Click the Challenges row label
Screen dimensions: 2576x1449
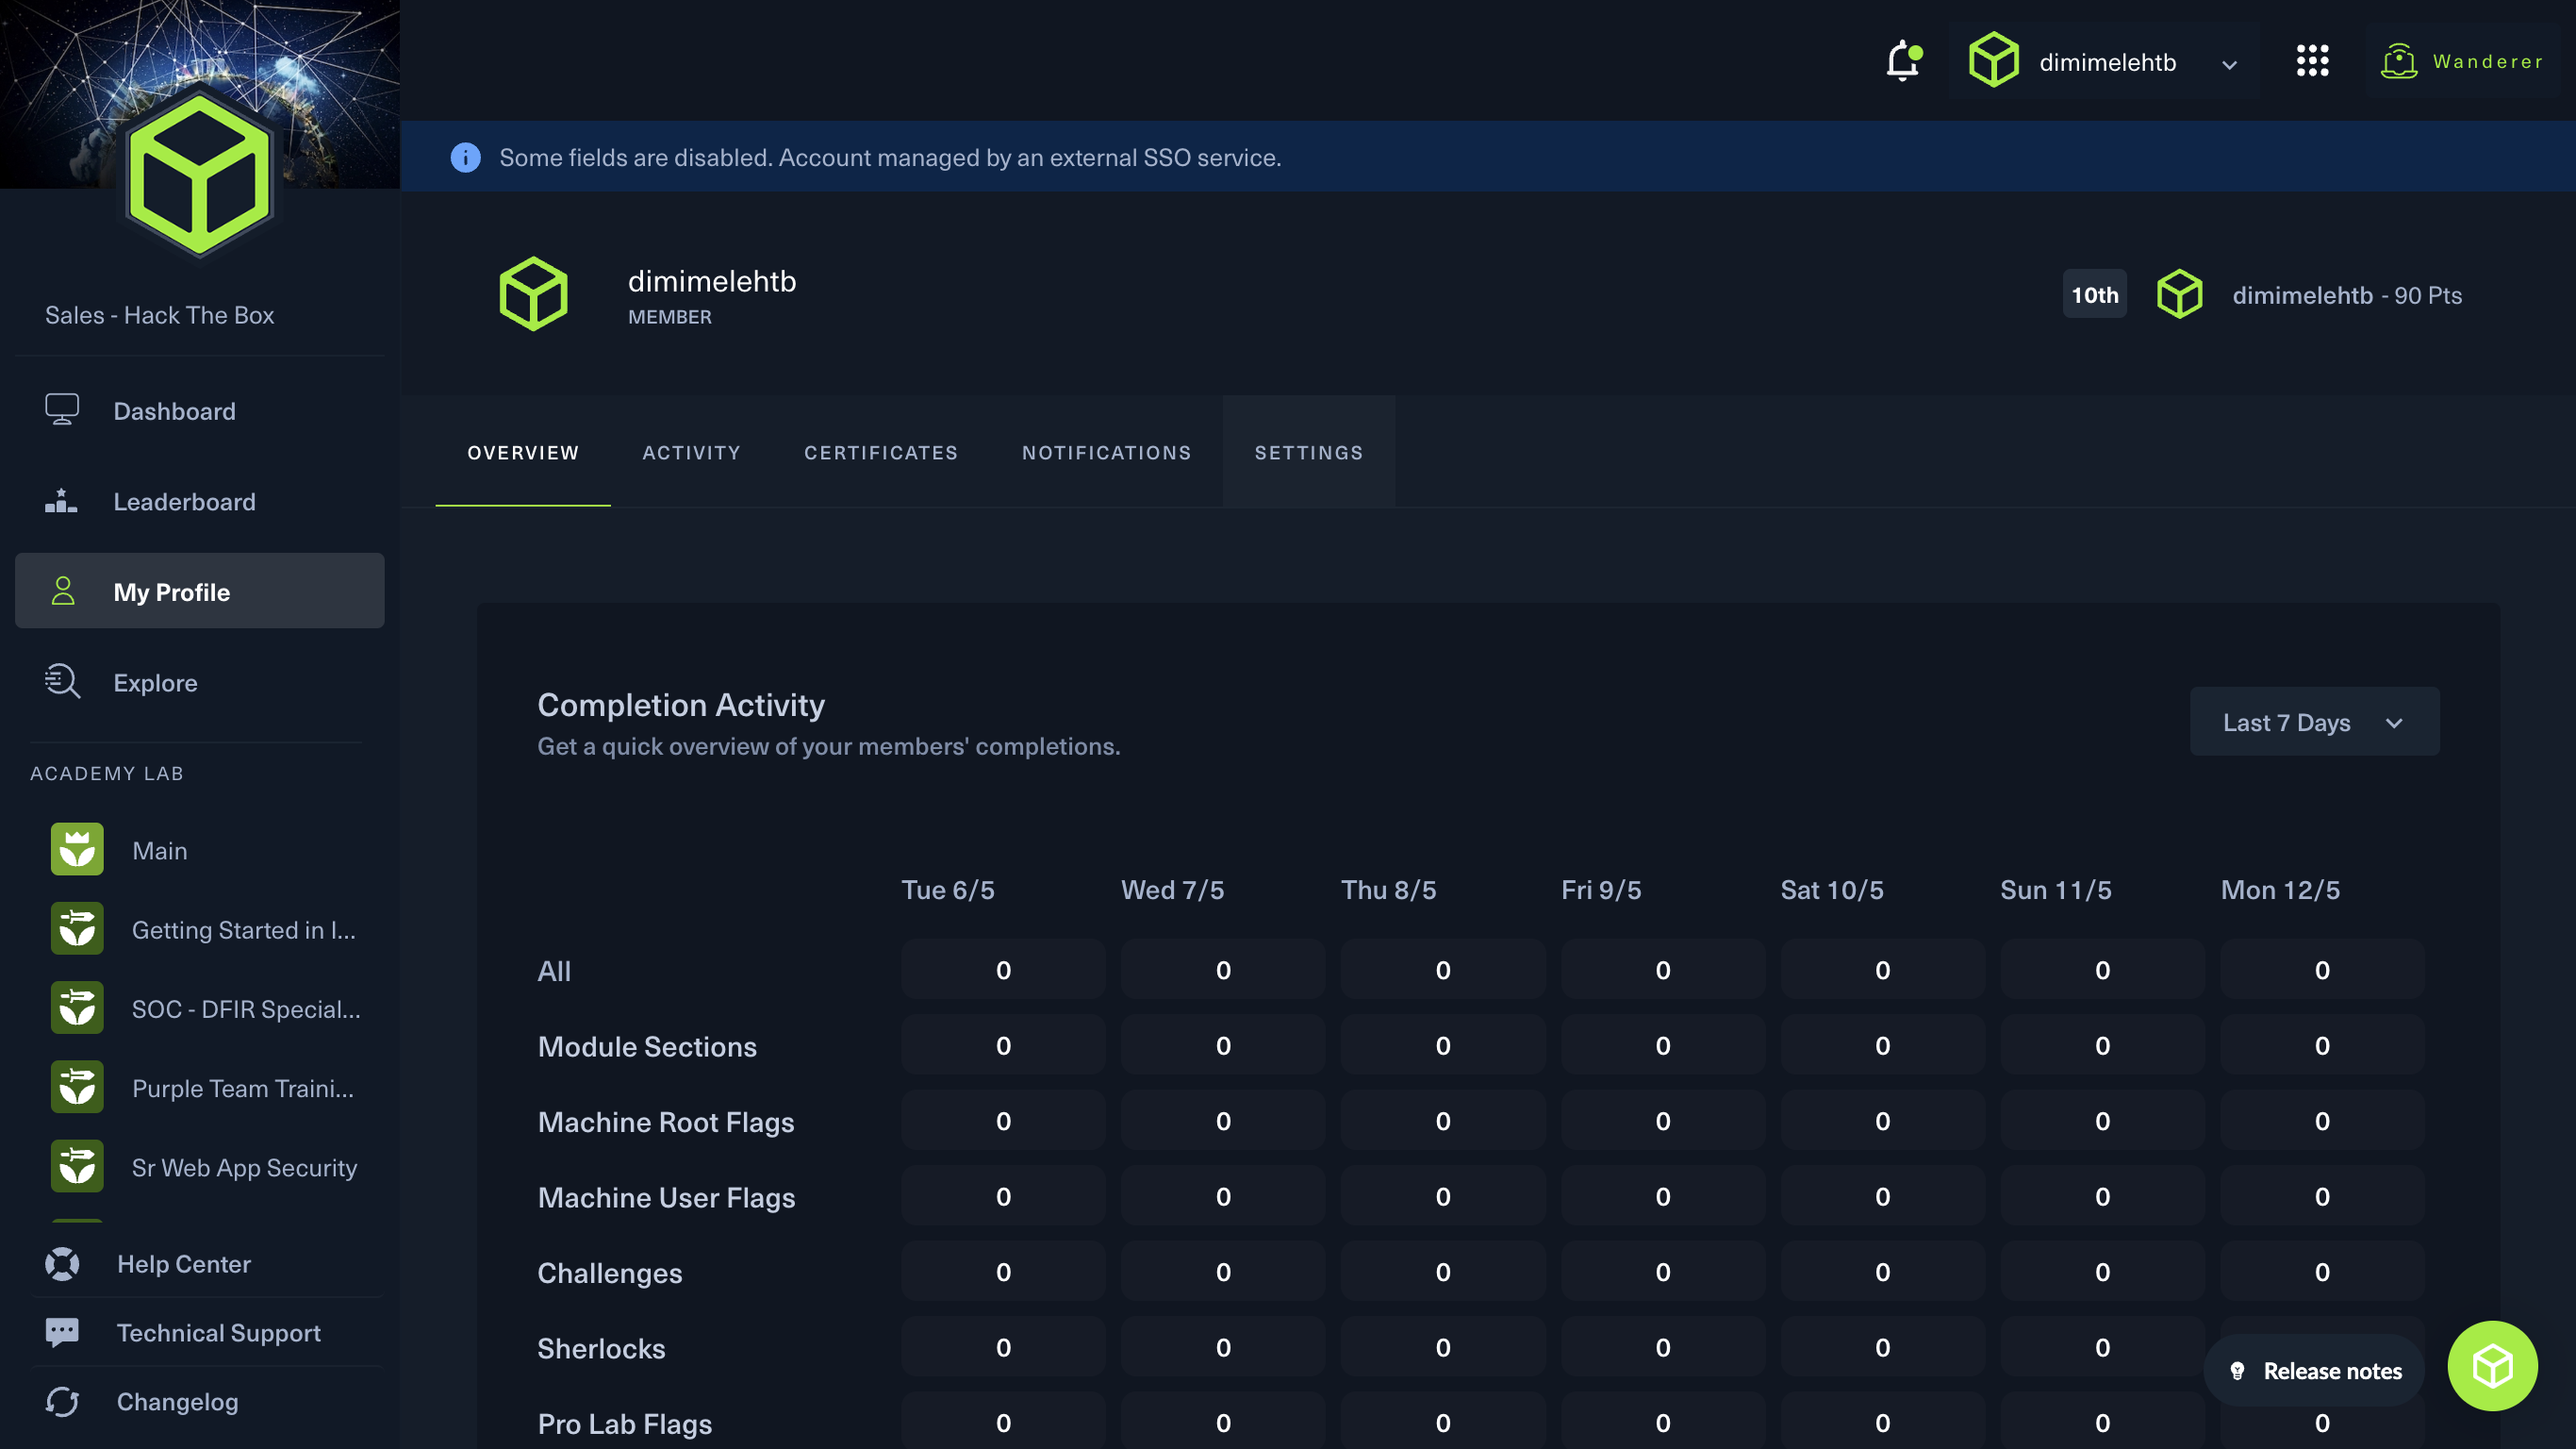pyautogui.click(x=610, y=1272)
